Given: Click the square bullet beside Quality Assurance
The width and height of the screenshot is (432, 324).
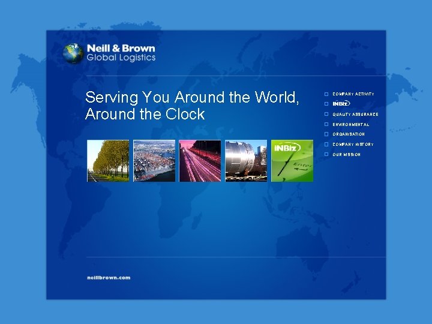Looking at the screenshot, I should [x=326, y=114].
